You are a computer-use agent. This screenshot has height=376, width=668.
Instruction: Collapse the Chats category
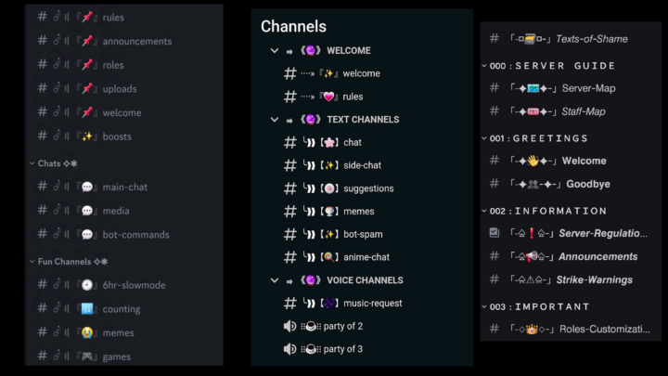tap(32, 163)
